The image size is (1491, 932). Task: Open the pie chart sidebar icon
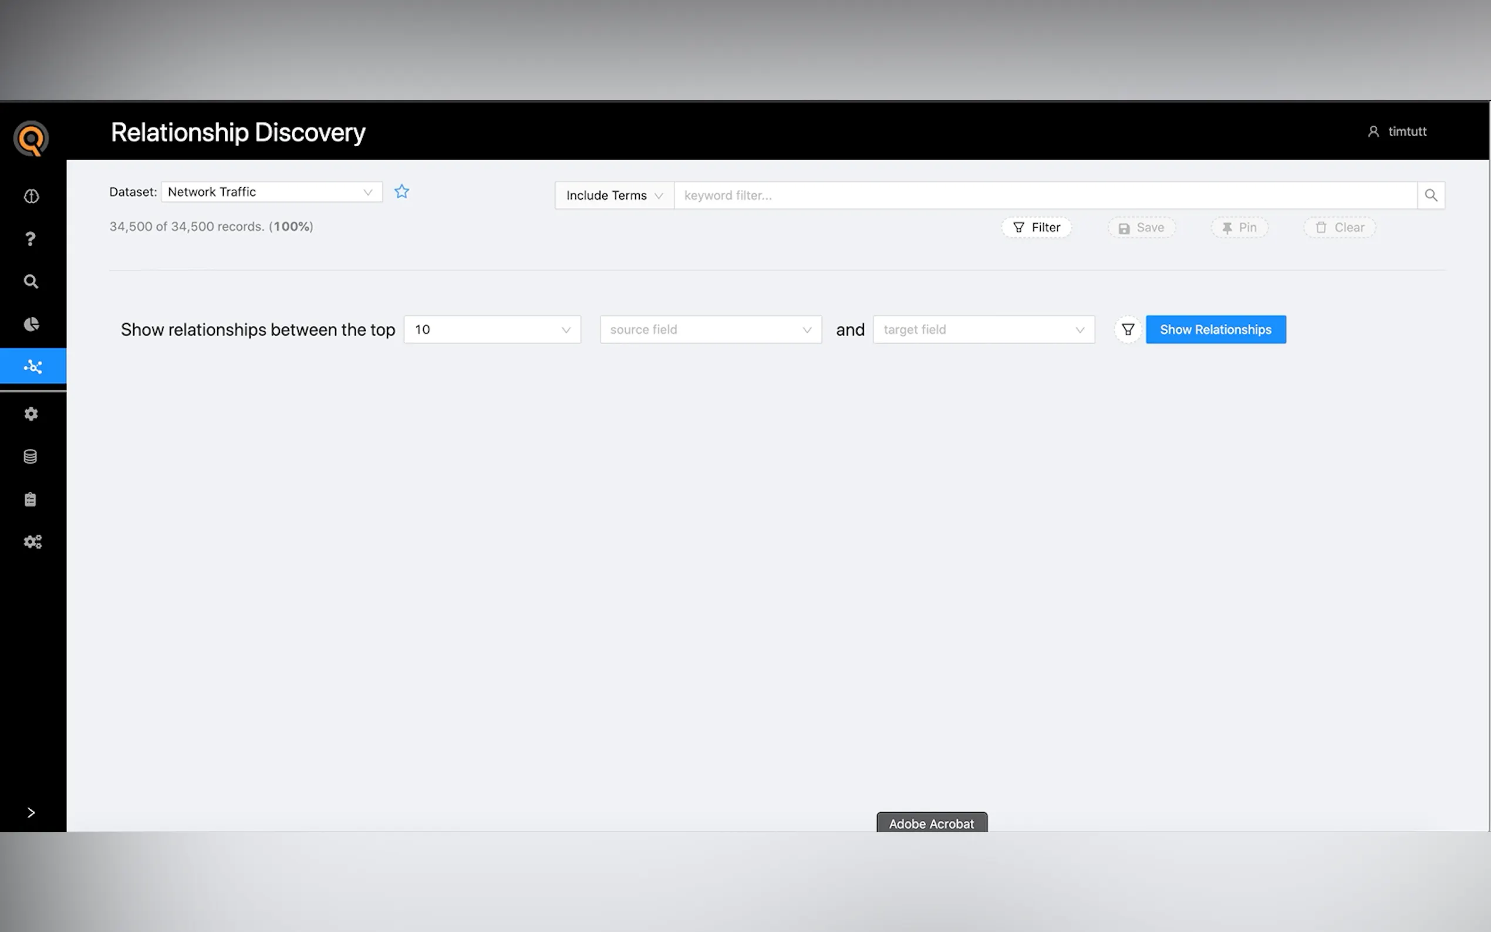pos(31,324)
